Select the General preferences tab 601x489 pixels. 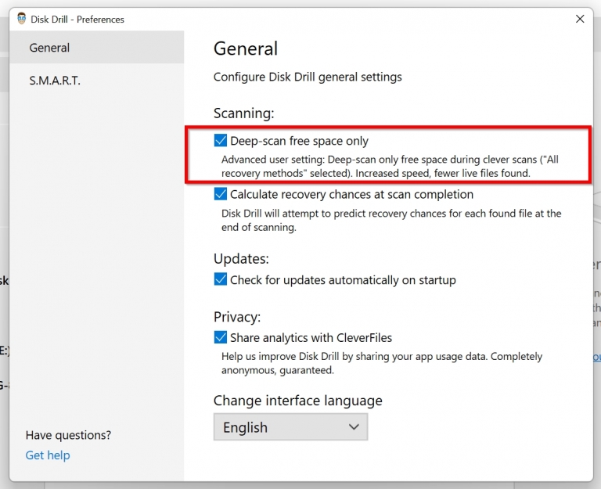pyautogui.click(x=49, y=48)
